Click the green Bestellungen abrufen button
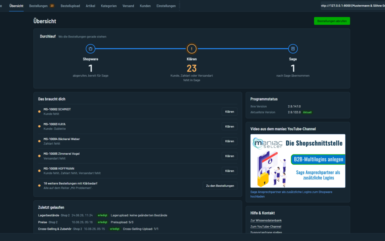Image resolution: width=385 pixels, height=241 pixels. pos(332,21)
